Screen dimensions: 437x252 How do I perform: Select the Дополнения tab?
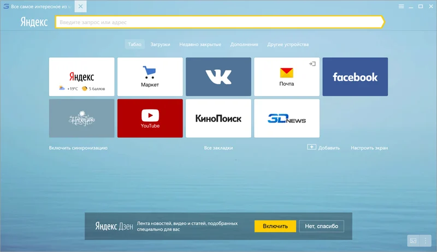(244, 44)
